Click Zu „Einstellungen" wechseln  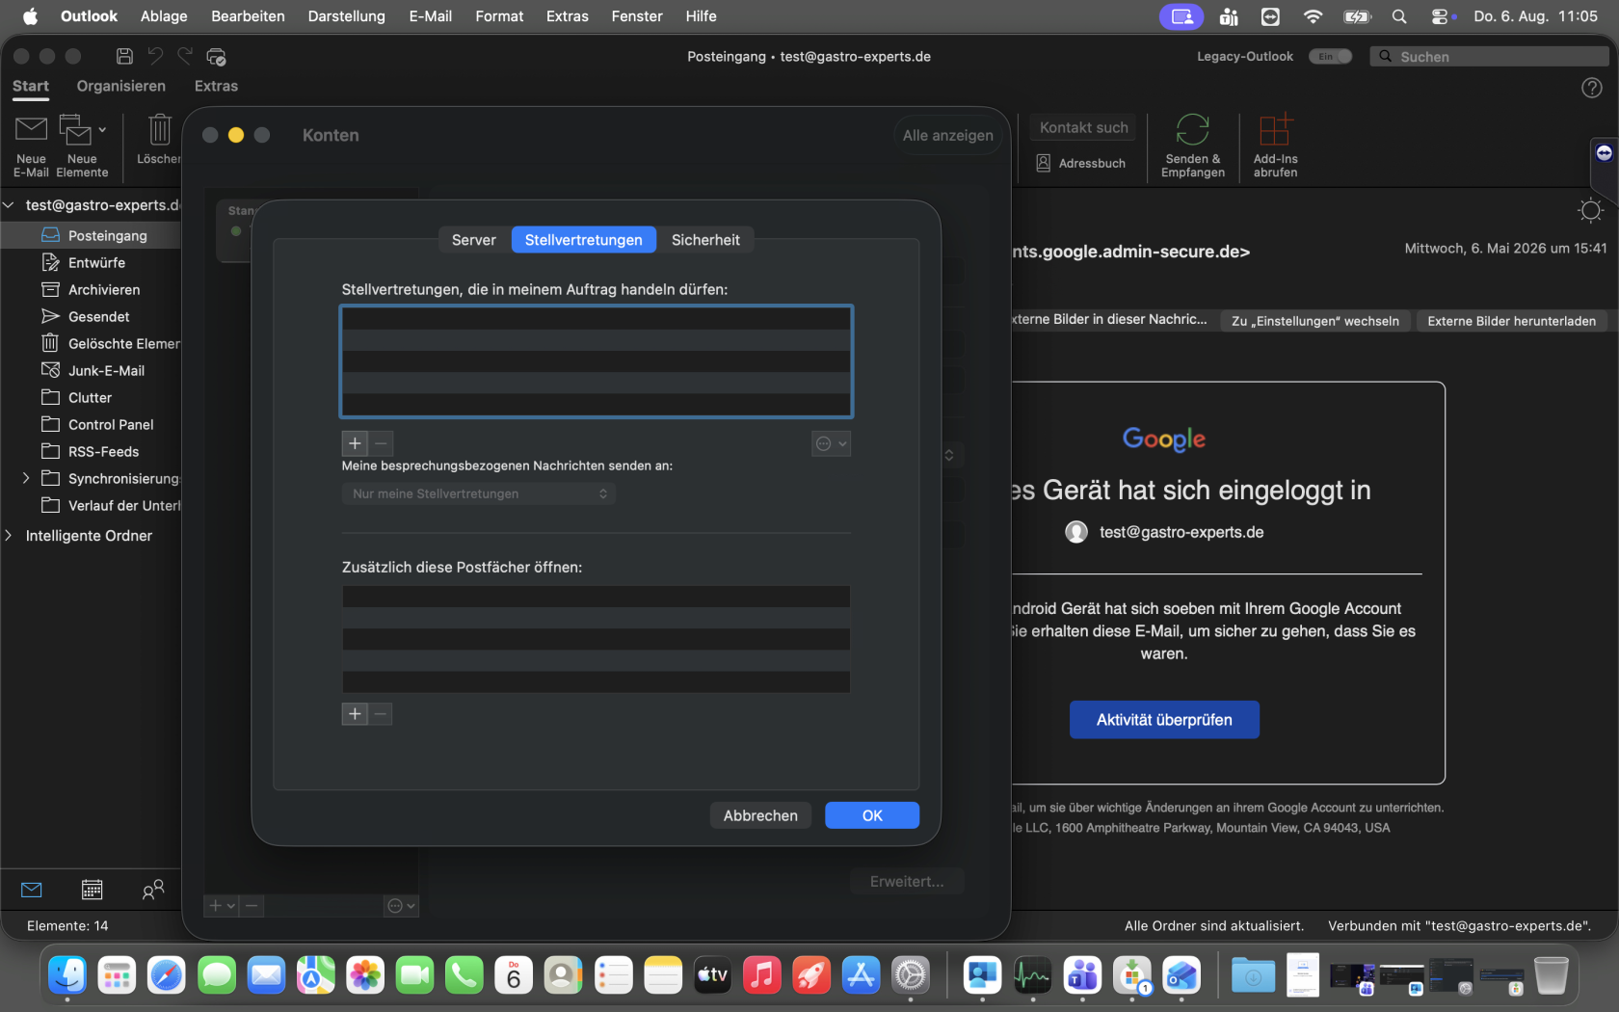1314,321
